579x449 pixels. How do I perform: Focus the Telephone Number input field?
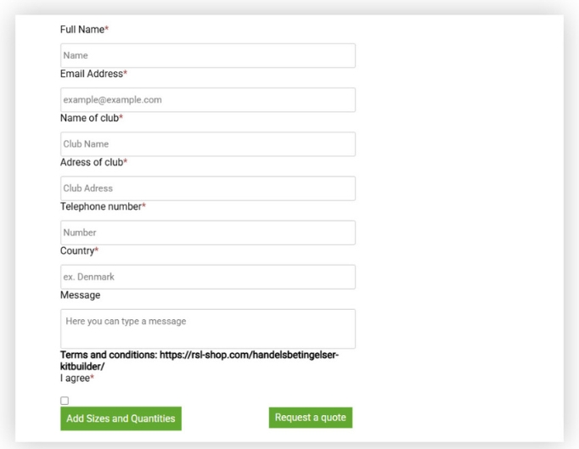pos(207,233)
